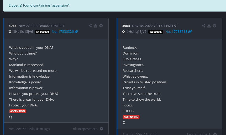Click the share icon on post 4963
226x135 pixels.
tap(204, 26)
